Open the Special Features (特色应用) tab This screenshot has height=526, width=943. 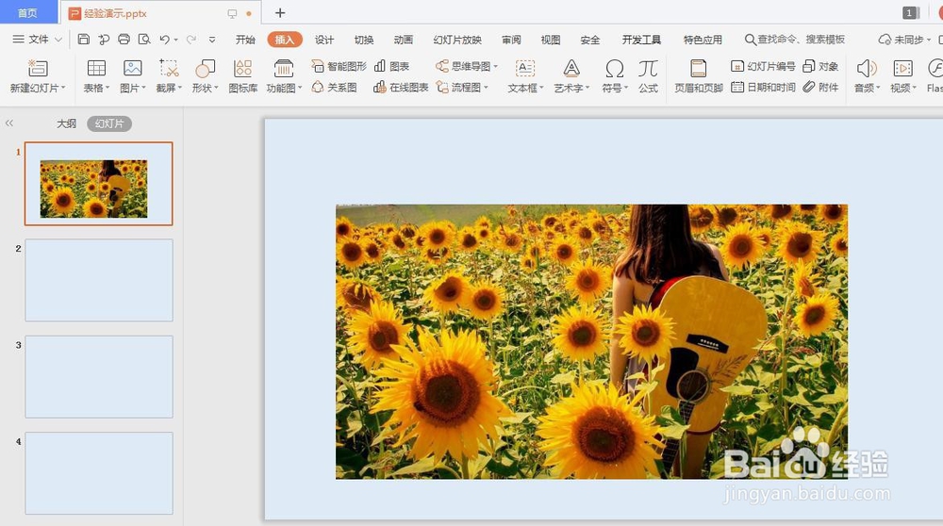(703, 40)
